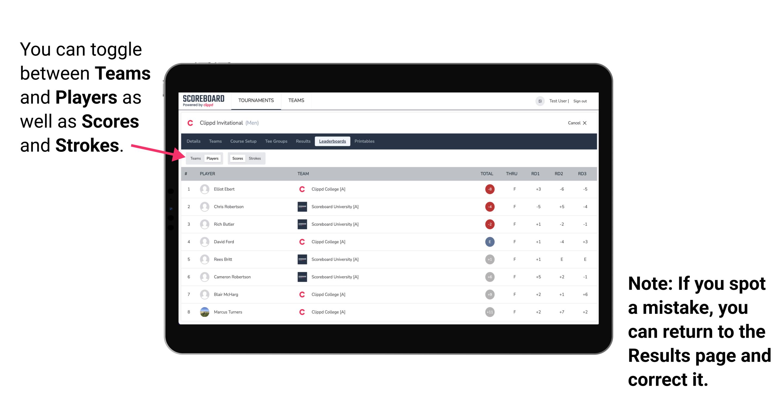Toggle to Scores display mode
The width and height of the screenshot is (776, 417).
tap(237, 158)
